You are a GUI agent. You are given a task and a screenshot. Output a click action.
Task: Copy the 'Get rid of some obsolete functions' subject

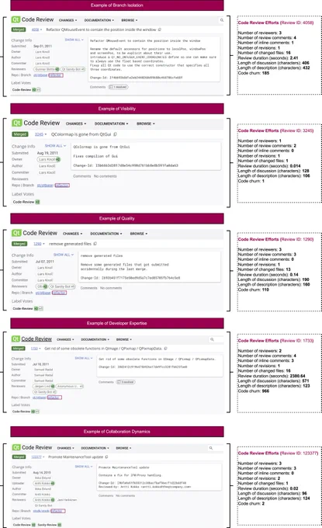(x=165, y=349)
